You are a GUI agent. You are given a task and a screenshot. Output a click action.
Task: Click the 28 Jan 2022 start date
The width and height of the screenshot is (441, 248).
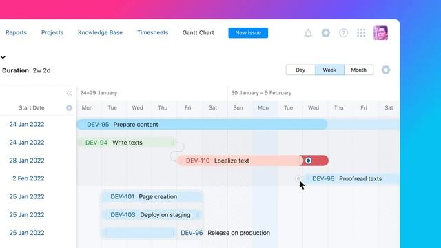[27, 161]
